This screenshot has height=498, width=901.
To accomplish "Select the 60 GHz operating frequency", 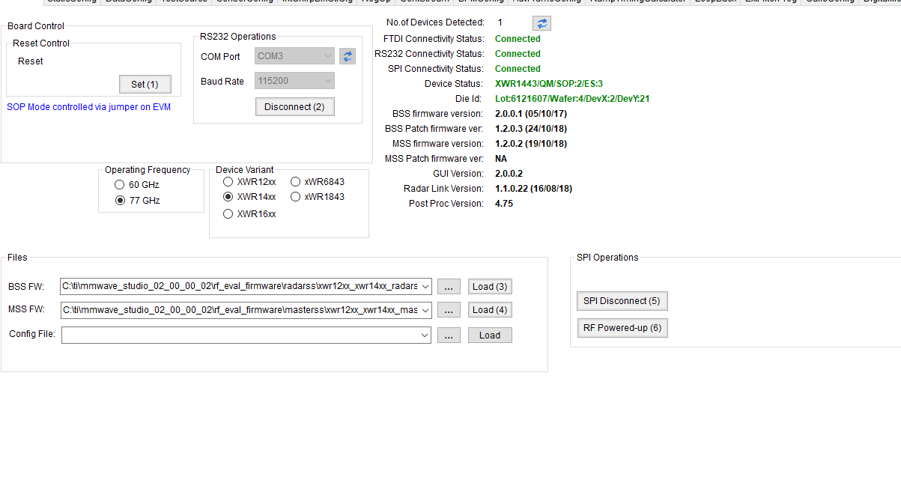I will [119, 184].
